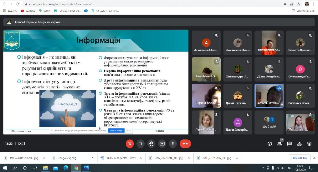Select Дар'я Дмитрівна participant tile

(237, 122)
